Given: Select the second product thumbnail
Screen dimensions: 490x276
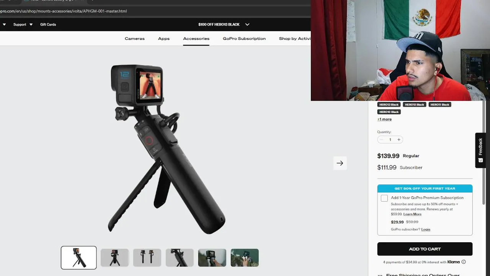Looking at the screenshot, I should 114,258.
